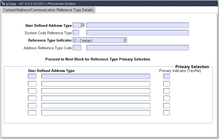Click sixth row address type description field

96,113
